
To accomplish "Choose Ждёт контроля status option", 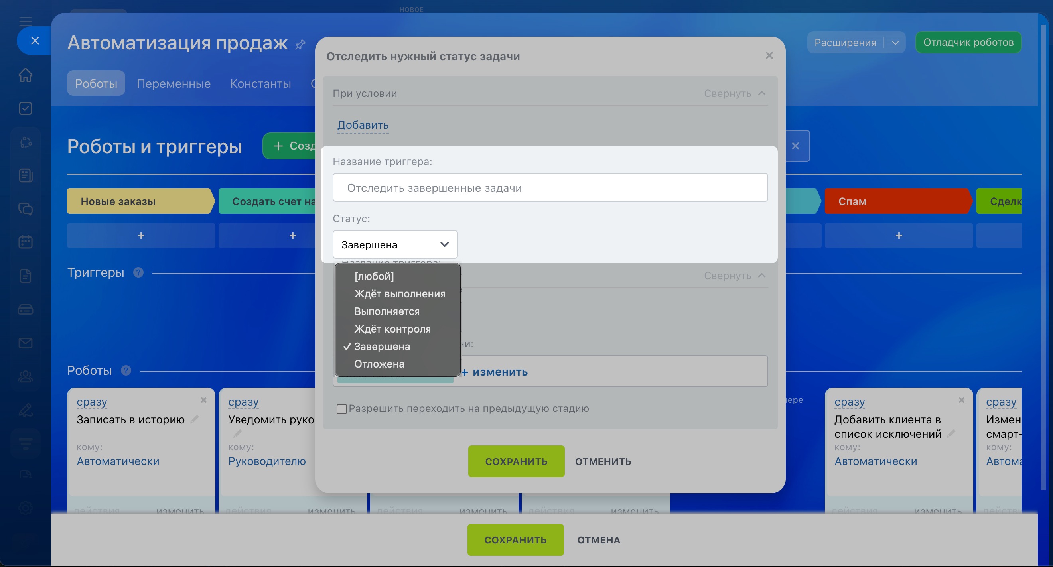I will (397, 329).
